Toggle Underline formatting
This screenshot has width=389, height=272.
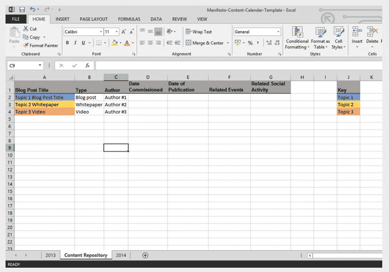tap(83, 43)
